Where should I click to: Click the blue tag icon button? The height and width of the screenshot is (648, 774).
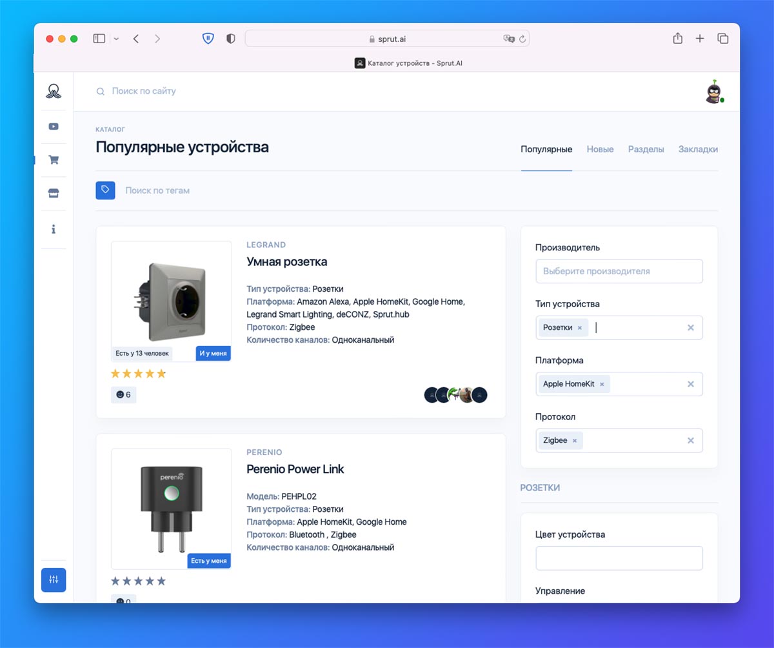click(105, 190)
